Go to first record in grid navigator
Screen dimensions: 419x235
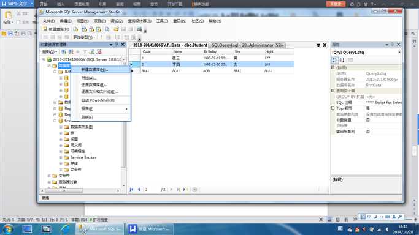pos(131,190)
